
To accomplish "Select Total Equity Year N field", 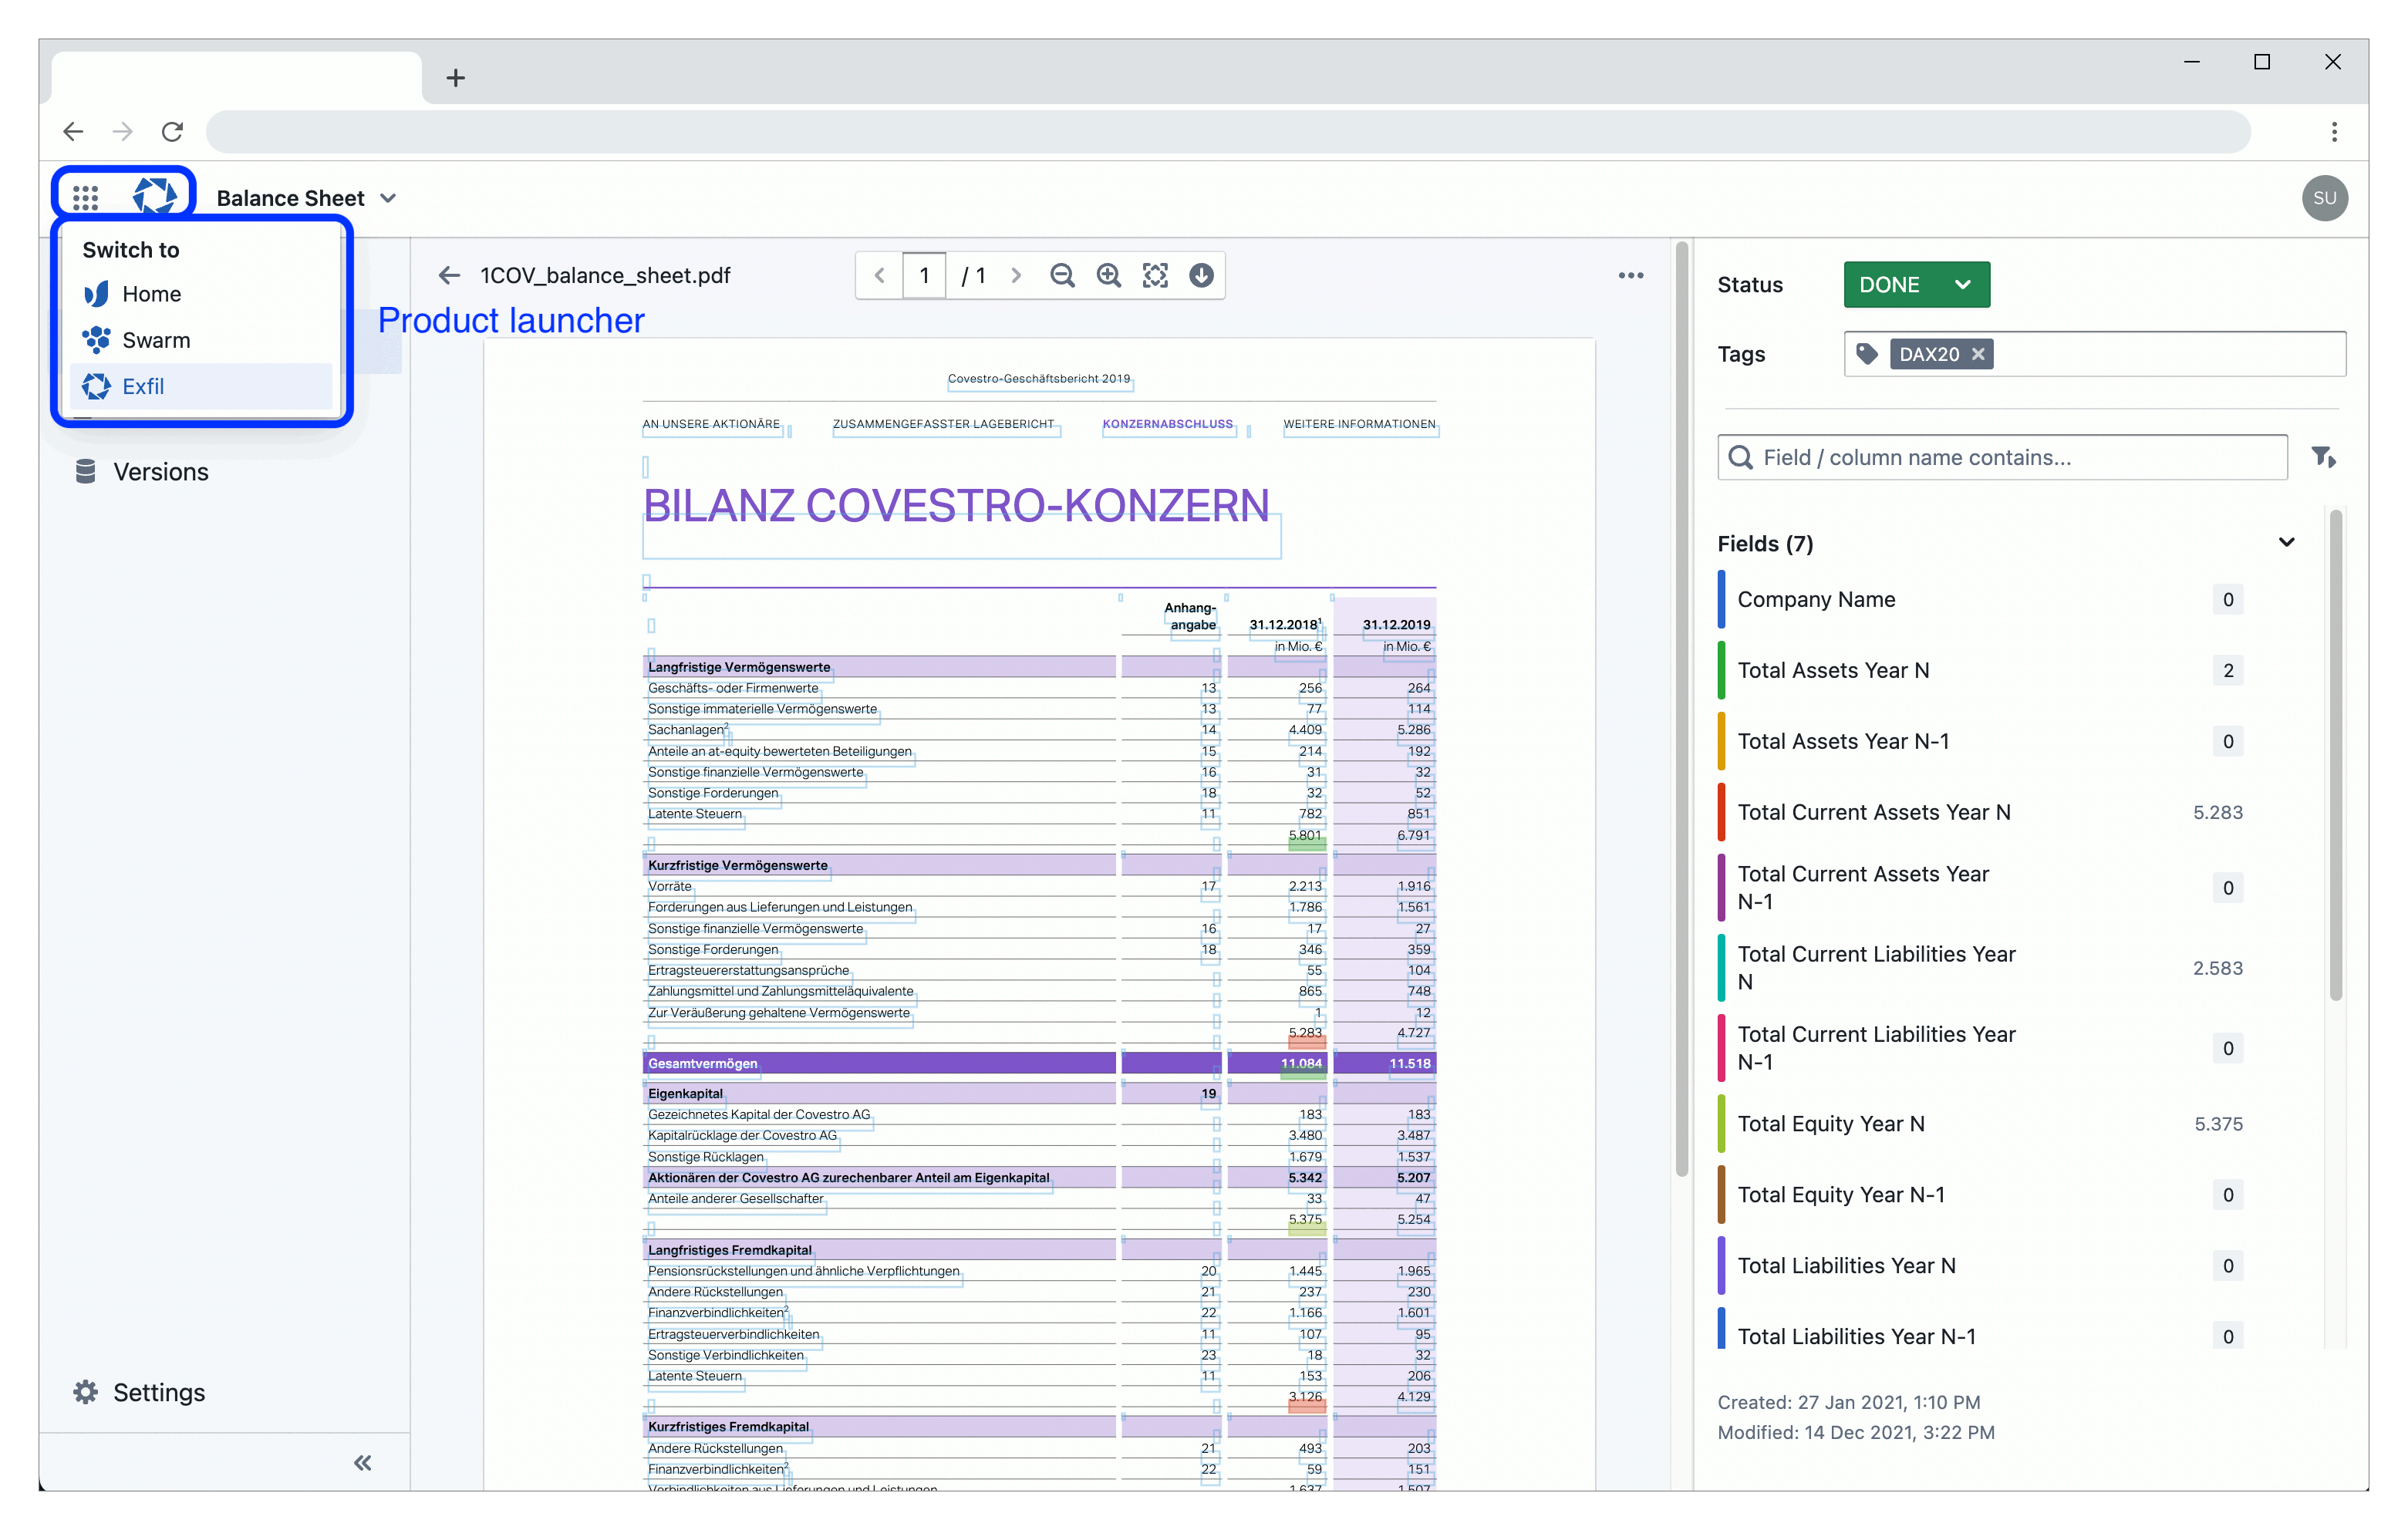I will pos(1980,1124).
